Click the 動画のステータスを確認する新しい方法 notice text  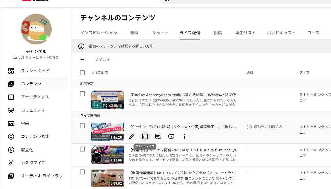pyautogui.click(x=121, y=46)
